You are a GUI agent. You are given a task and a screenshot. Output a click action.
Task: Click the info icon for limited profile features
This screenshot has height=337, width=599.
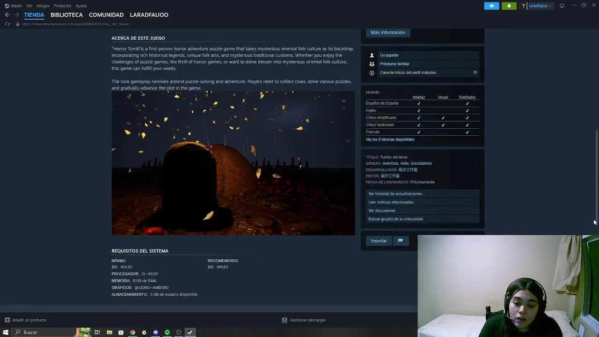click(372, 73)
